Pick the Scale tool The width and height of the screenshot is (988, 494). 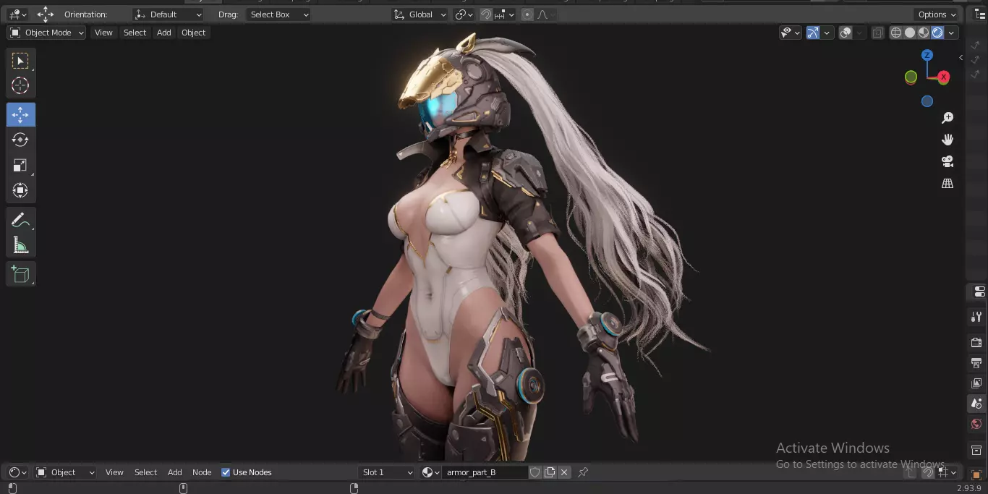[20, 165]
